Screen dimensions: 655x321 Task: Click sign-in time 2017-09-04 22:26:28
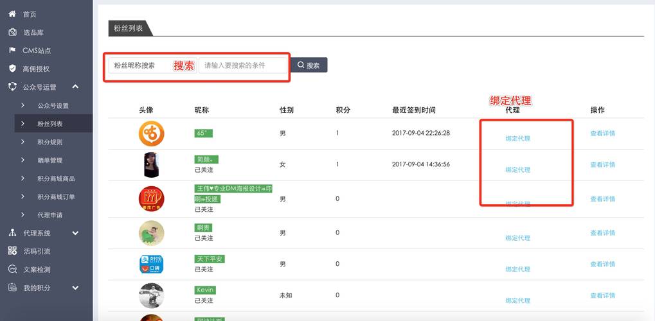point(421,133)
